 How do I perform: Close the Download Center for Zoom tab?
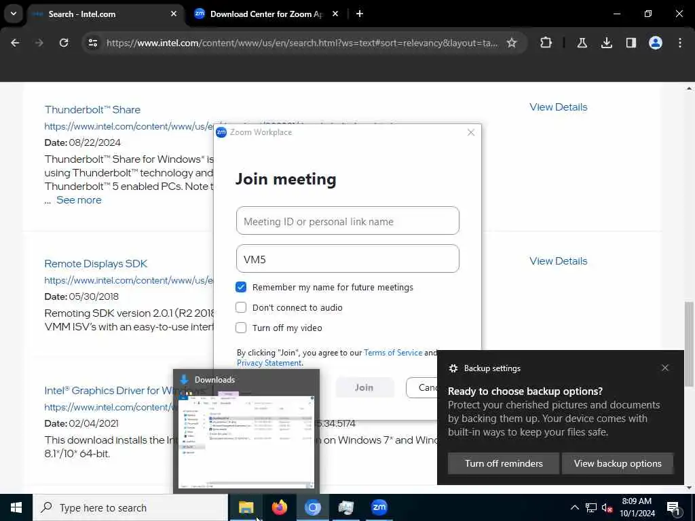pyautogui.click(x=335, y=14)
